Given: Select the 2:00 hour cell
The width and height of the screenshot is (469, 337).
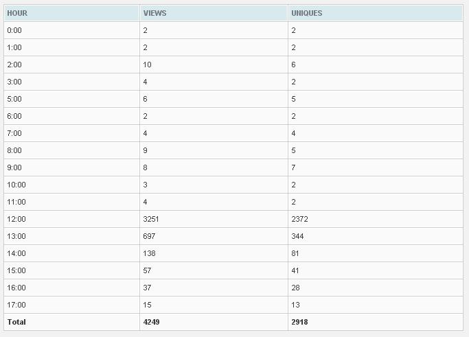Looking at the screenshot, I should tap(14, 65).
